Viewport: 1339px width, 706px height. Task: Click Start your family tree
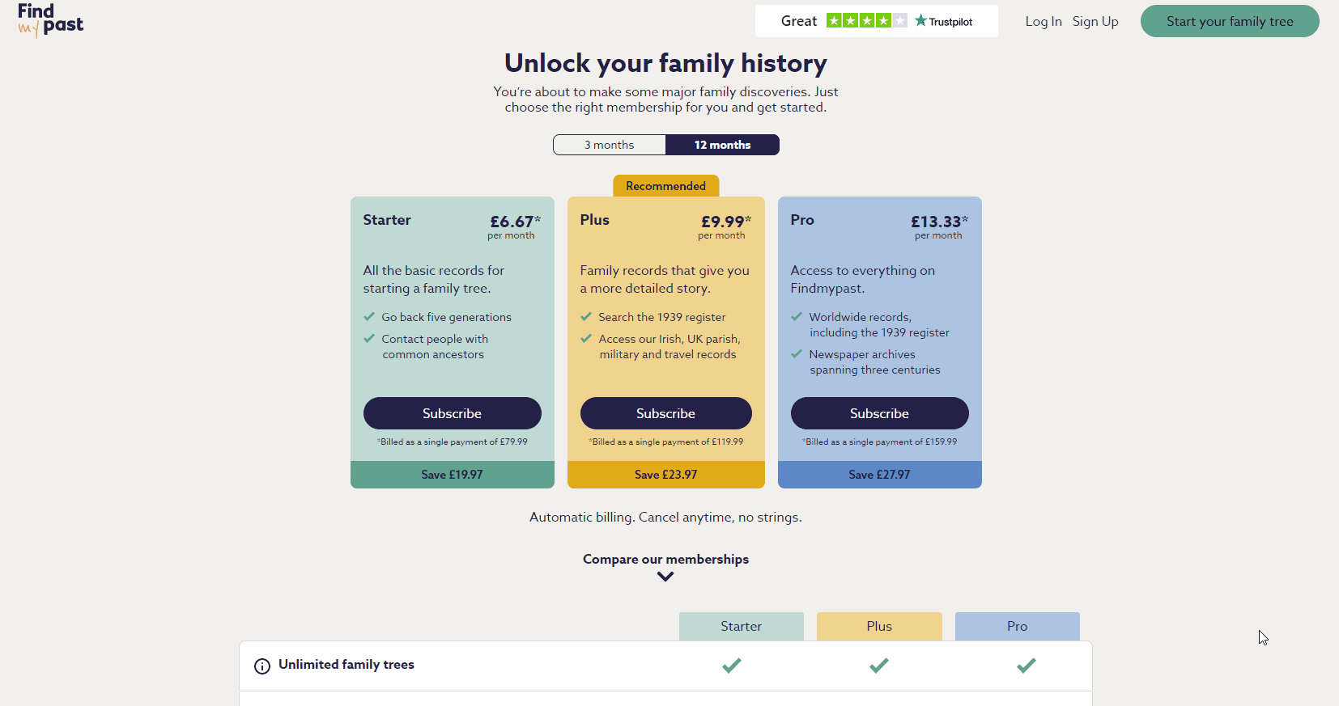click(x=1229, y=21)
